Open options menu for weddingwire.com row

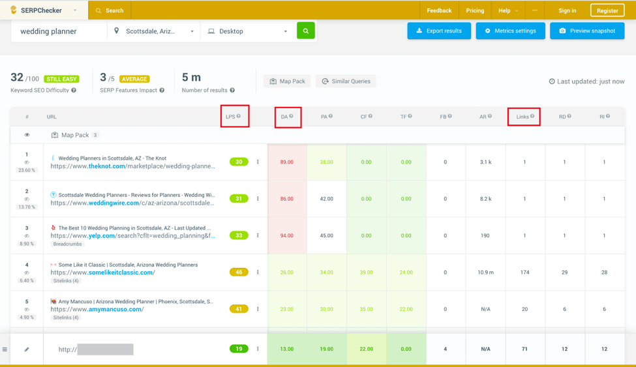(x=258, y=199)
